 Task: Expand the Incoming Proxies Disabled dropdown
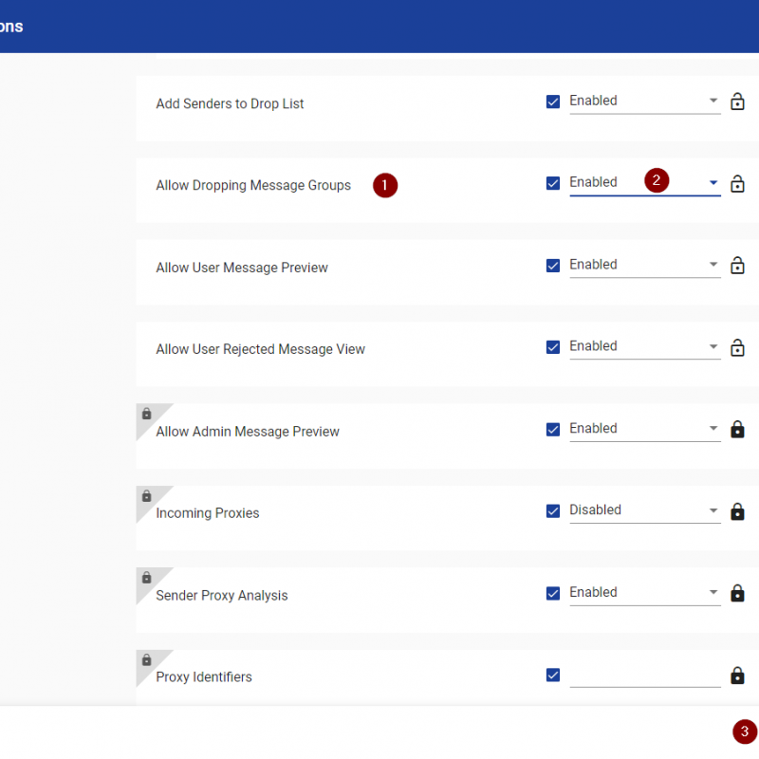(645, 510)
